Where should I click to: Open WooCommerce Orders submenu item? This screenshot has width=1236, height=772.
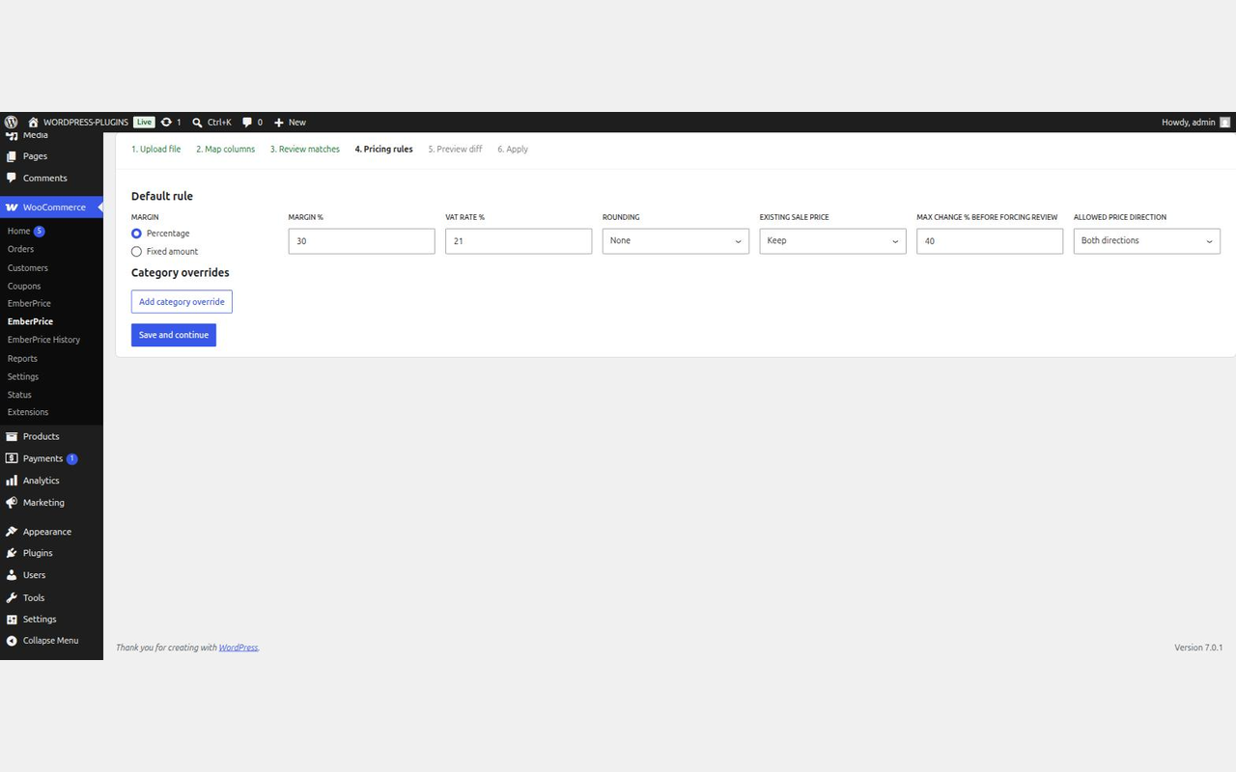(x=21, y=249)
